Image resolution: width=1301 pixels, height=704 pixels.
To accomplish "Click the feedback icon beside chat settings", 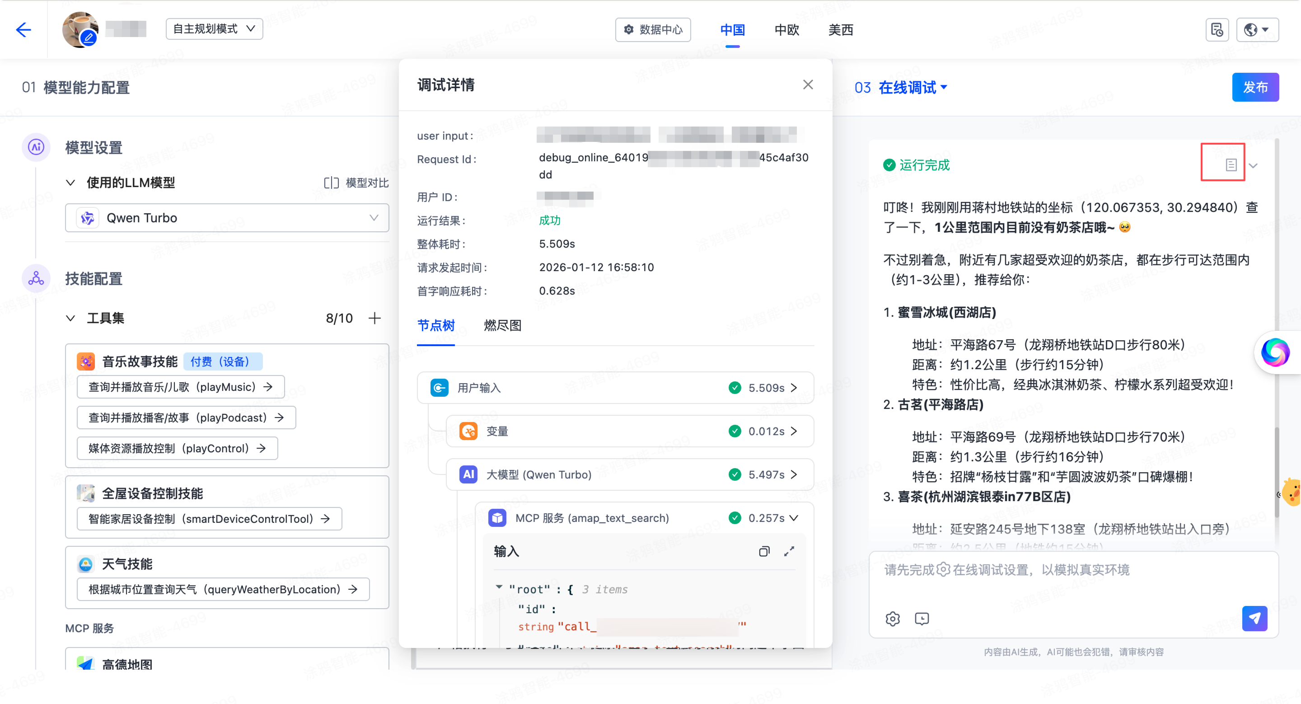I will [922, 619].
